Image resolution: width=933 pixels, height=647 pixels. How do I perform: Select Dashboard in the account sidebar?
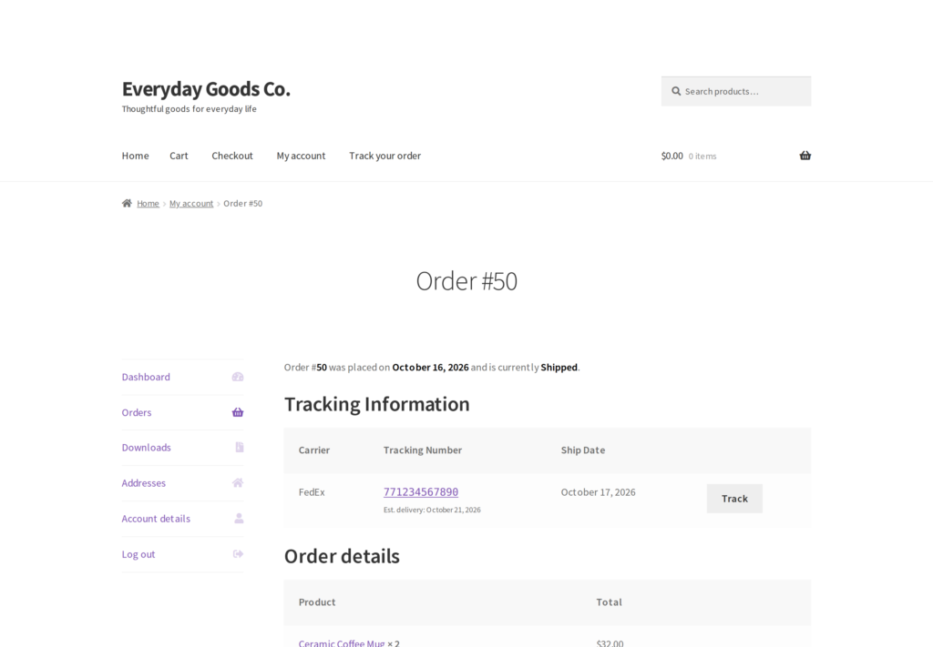pyautogui.click(x=146, y=377)
